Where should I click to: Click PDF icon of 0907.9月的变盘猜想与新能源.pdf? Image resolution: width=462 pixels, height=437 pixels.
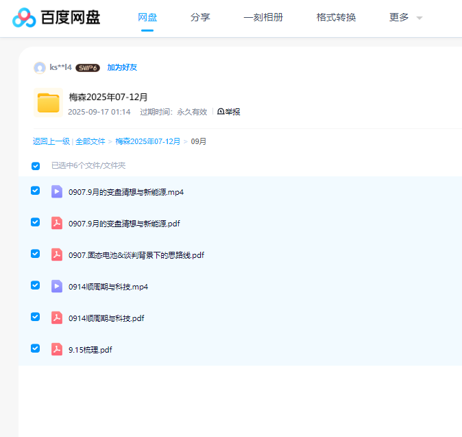point(57,223)
